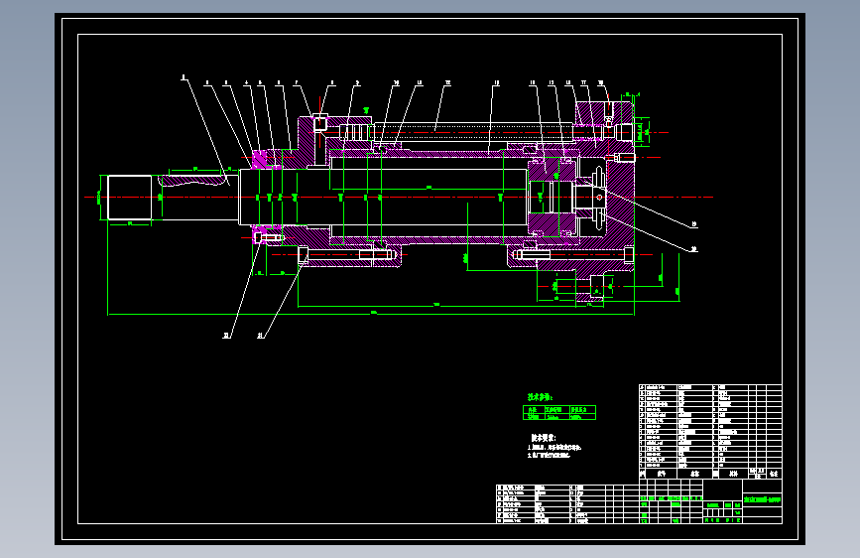Select the green technical parameters table
The image size is (860, 558).
tap(559, 412)
